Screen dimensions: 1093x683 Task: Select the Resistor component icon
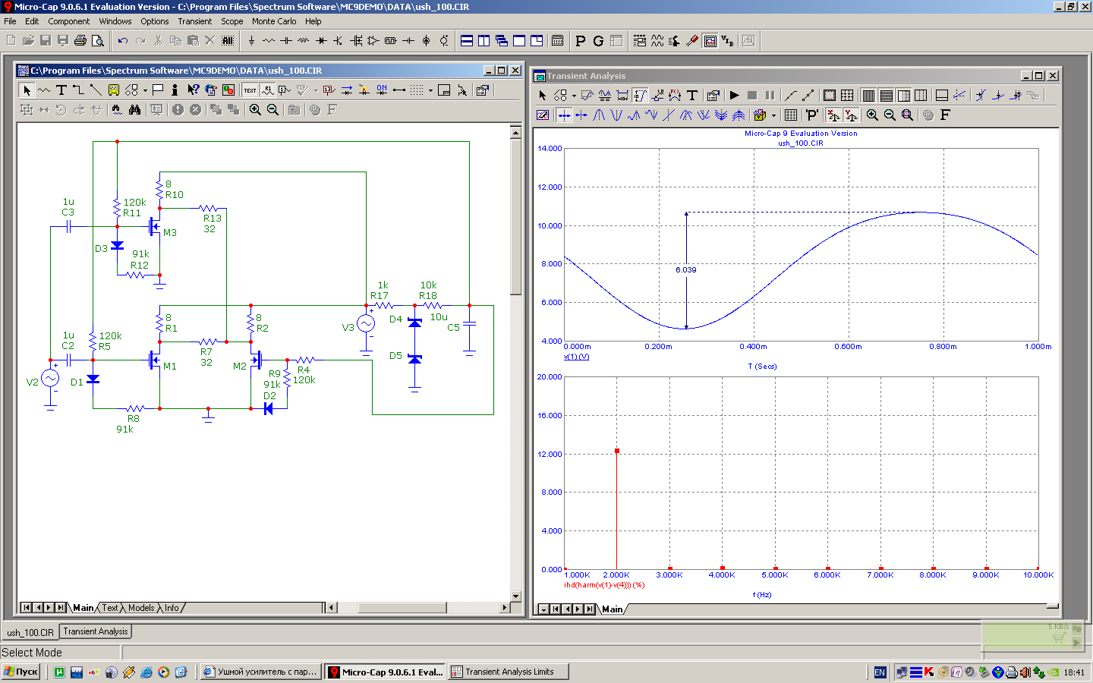coord(269,41)
